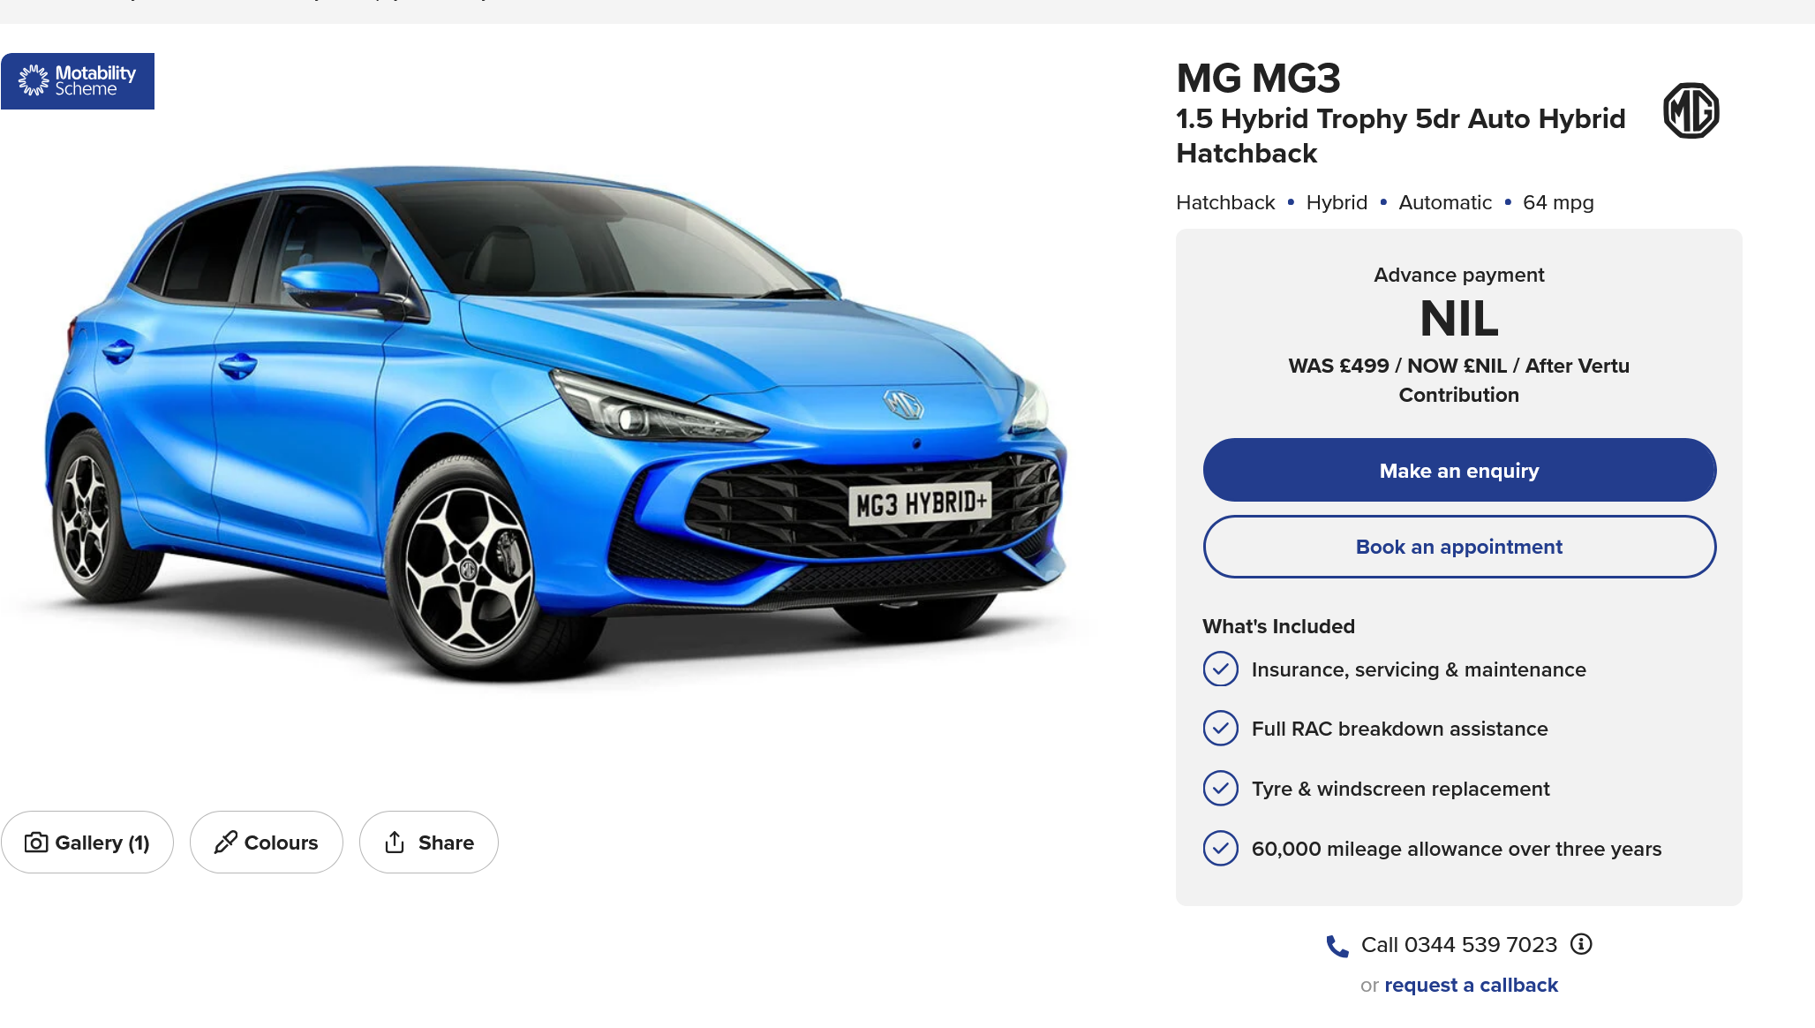Image resolution: width=1815 pixels, height=1028 pixels.
Task: Click the blue MG3 car image
Action: click(556, 424)
